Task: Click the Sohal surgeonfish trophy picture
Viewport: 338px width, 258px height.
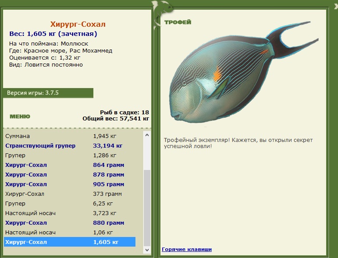Action: click(x=244, y=72)
